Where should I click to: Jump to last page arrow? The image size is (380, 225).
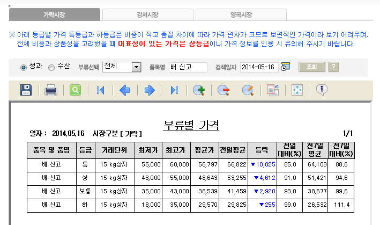pos(175,90)
